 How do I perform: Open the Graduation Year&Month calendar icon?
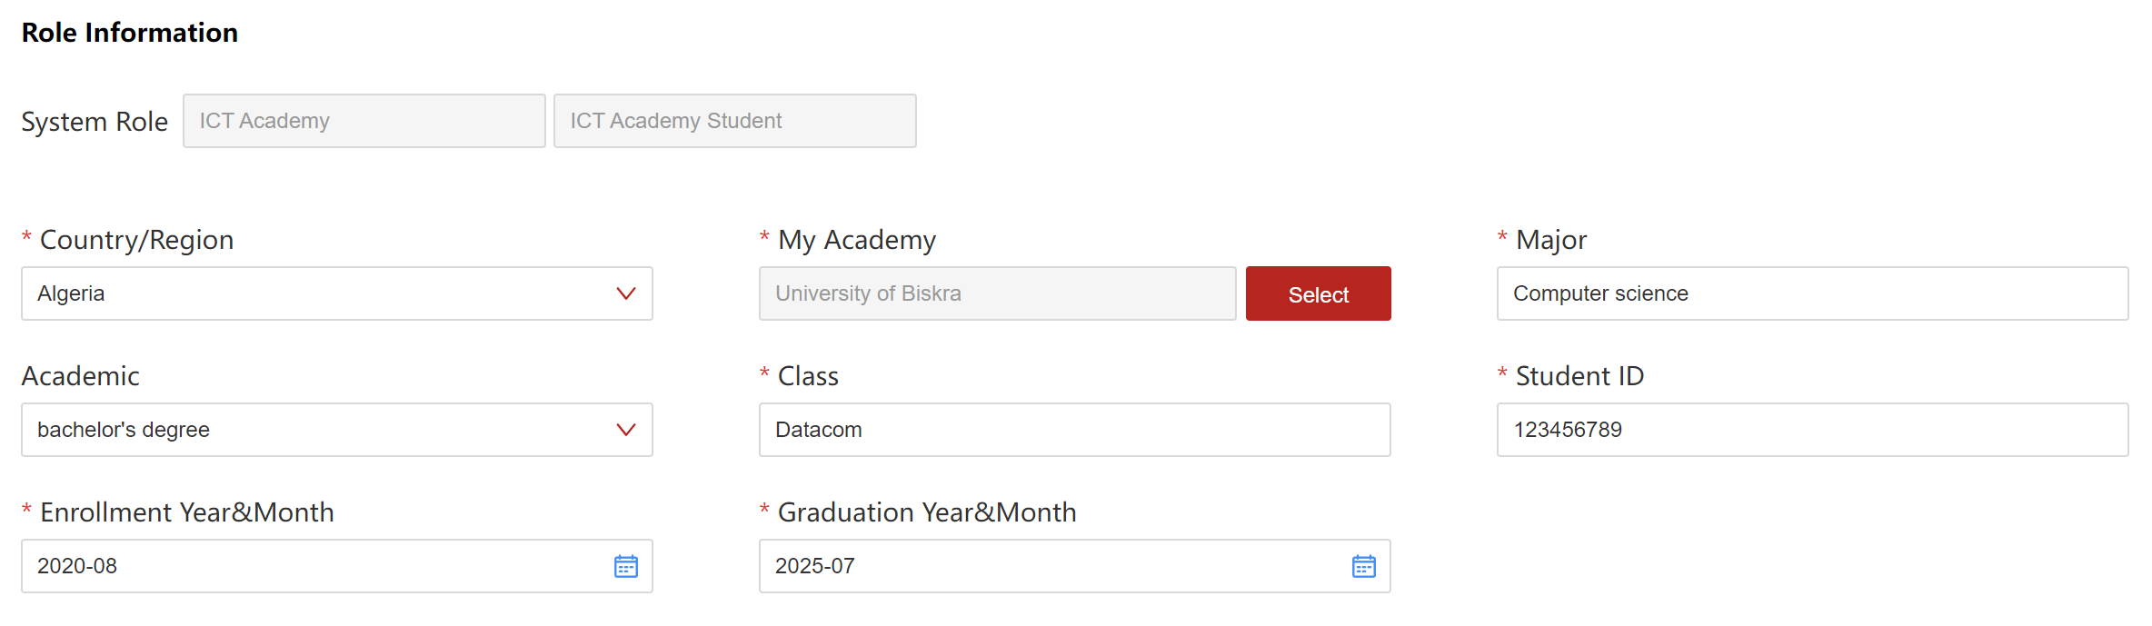tap(1363, 566)
